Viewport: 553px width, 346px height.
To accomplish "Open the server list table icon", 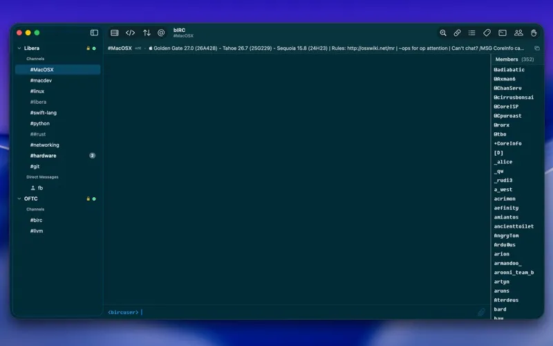I will [115, 33].
